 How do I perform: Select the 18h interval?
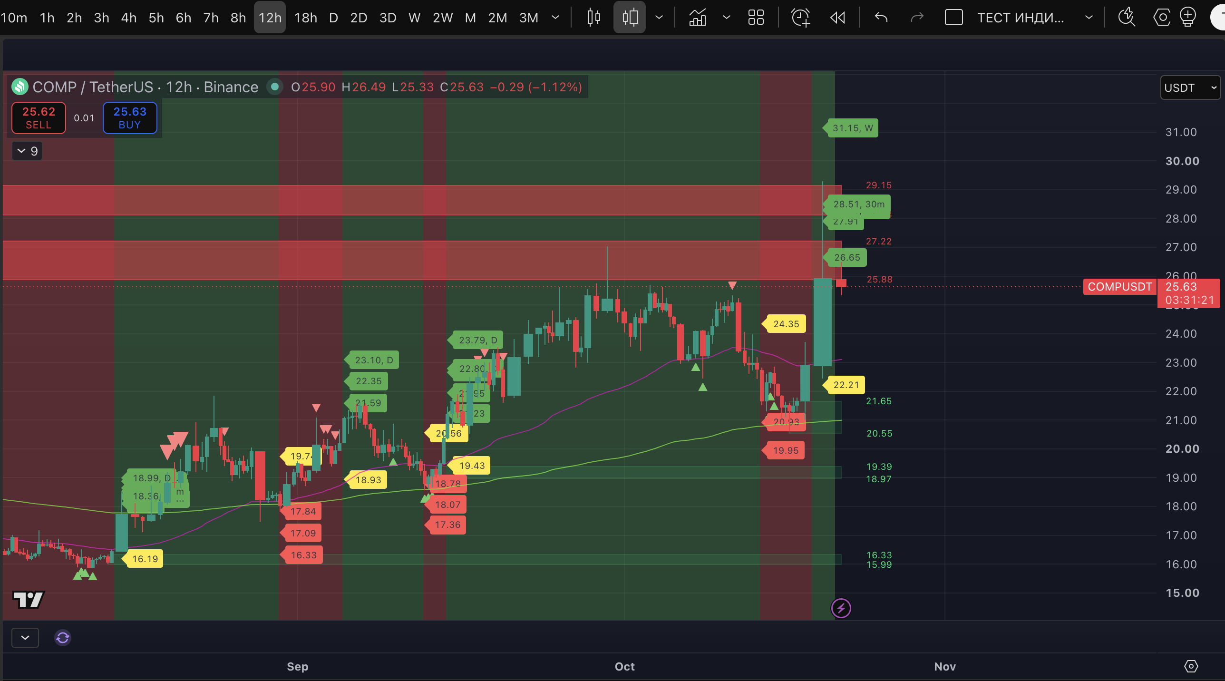pyautogui.click(x=305, y=18)
